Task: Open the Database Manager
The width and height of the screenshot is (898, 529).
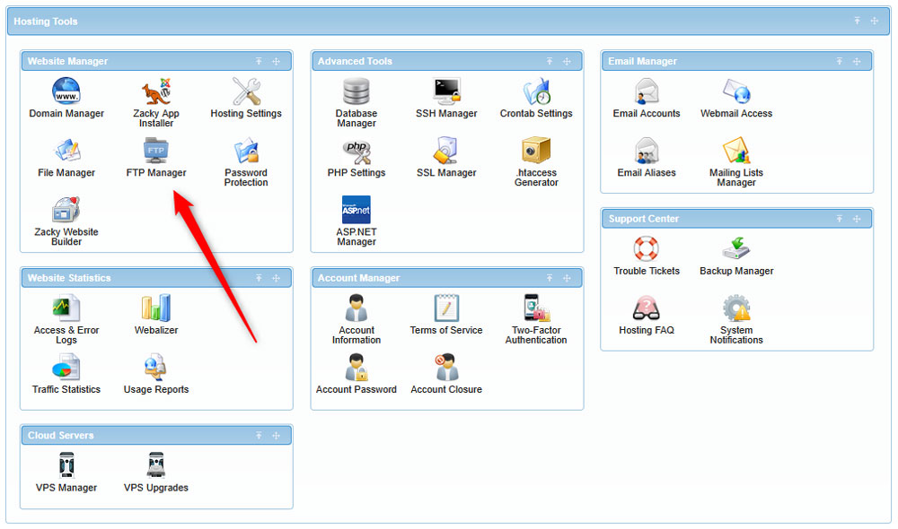Action: [x=356, y=92]
